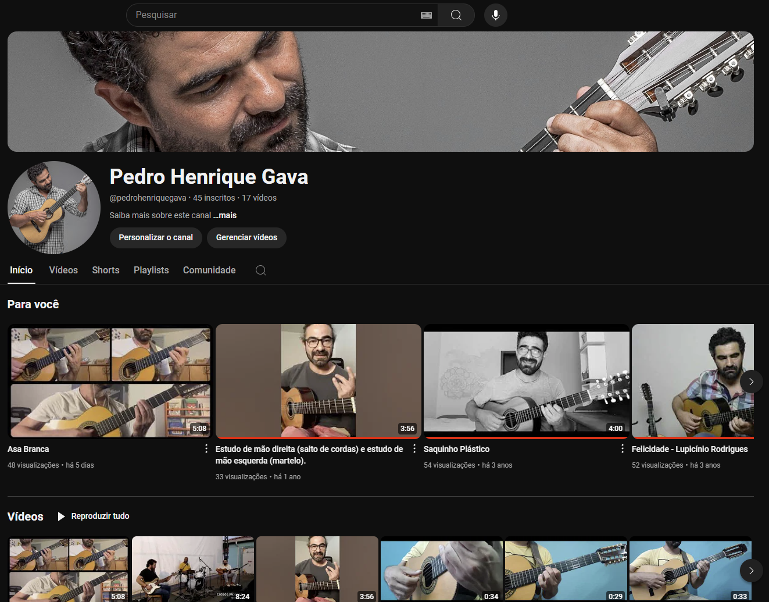Viewport: 769px width, 602px height.
Task: Click the Asa Branca video thumbnail
Action: pos(109,381)
